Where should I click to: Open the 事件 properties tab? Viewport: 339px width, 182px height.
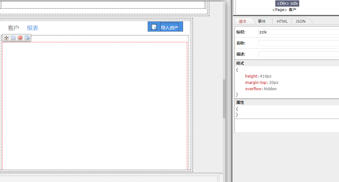[262, 21]
